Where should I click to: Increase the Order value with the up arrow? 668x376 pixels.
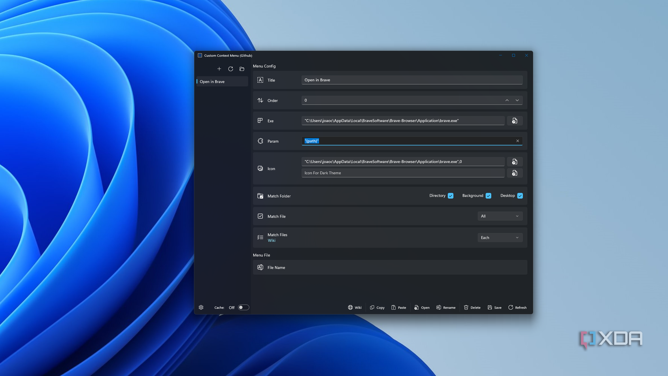tap(506, 100)
